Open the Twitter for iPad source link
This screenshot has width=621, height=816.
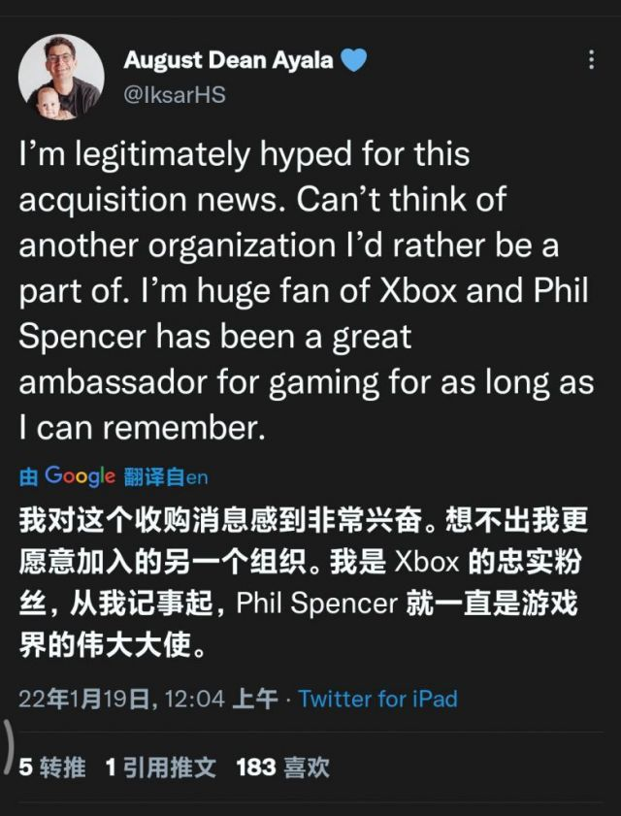point(377,699)
